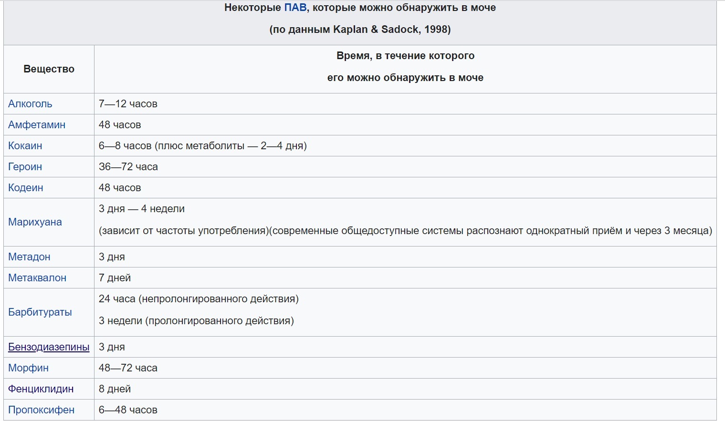Click the "6—48 часов" cell
The height and width of the screenshot is (421, 725).
[x=128, y=410]
